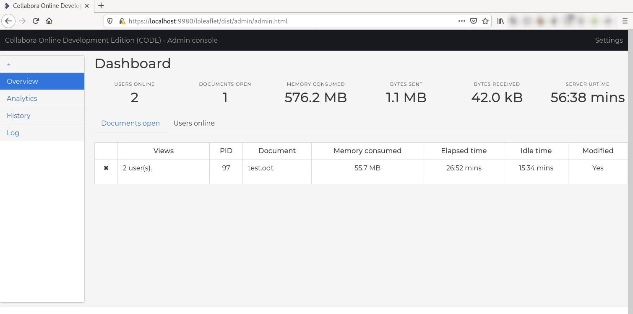
Task: Open Analytics in the sidebar
Action: tap(22, 98)
